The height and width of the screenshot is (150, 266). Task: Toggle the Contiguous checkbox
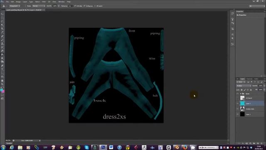84,6
